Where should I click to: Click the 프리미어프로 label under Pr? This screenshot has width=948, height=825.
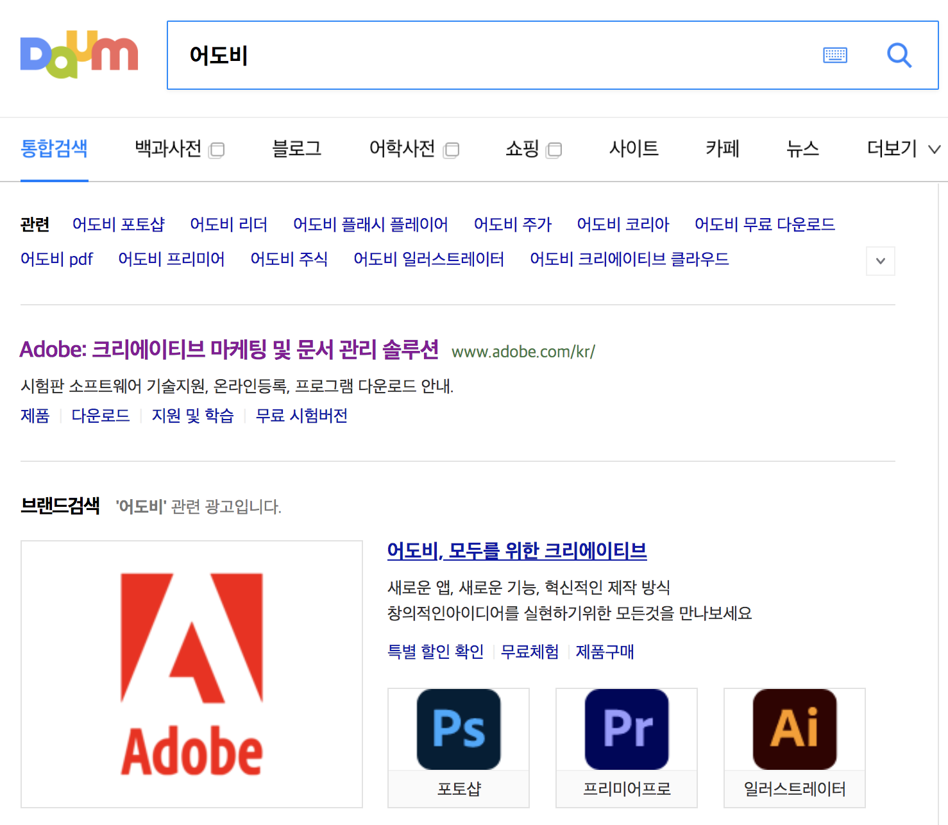coord(627,789)
